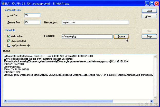160x107 pixels.
Task: Click the '250-SIZE 52428800' output line
Action: pyautogui.click(x=14, y=64)
